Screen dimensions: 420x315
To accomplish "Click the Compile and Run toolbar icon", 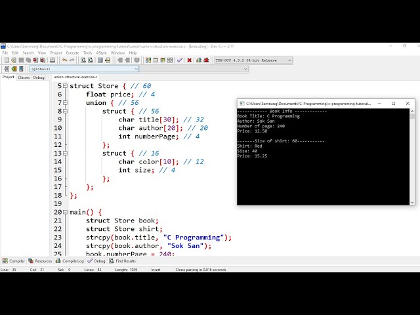I will 163,60.
